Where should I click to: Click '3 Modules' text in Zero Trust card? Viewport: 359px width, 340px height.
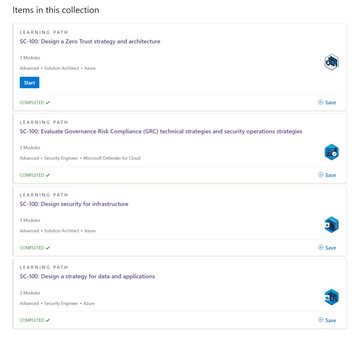pyautogui.click(x=30, y=58)
